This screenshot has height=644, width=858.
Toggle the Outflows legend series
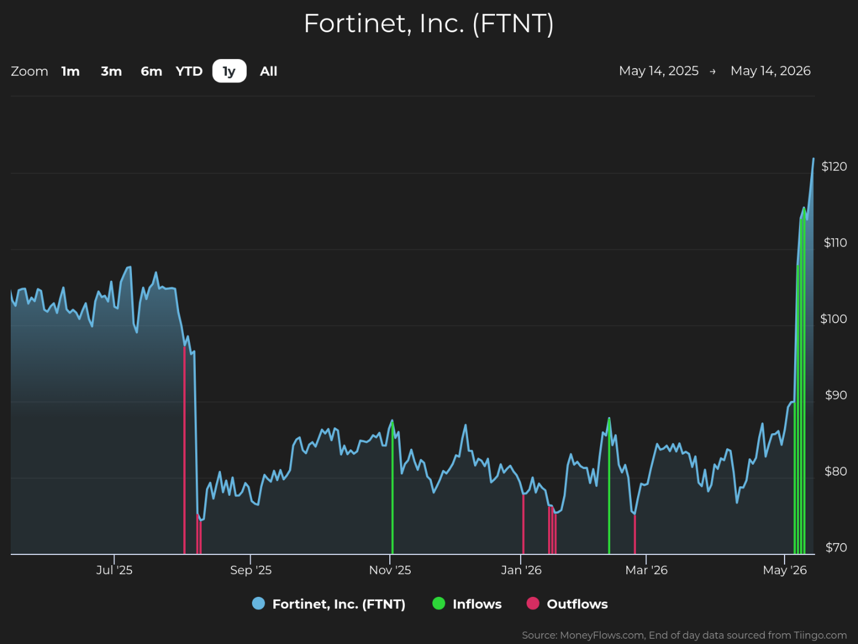(567, 604)
